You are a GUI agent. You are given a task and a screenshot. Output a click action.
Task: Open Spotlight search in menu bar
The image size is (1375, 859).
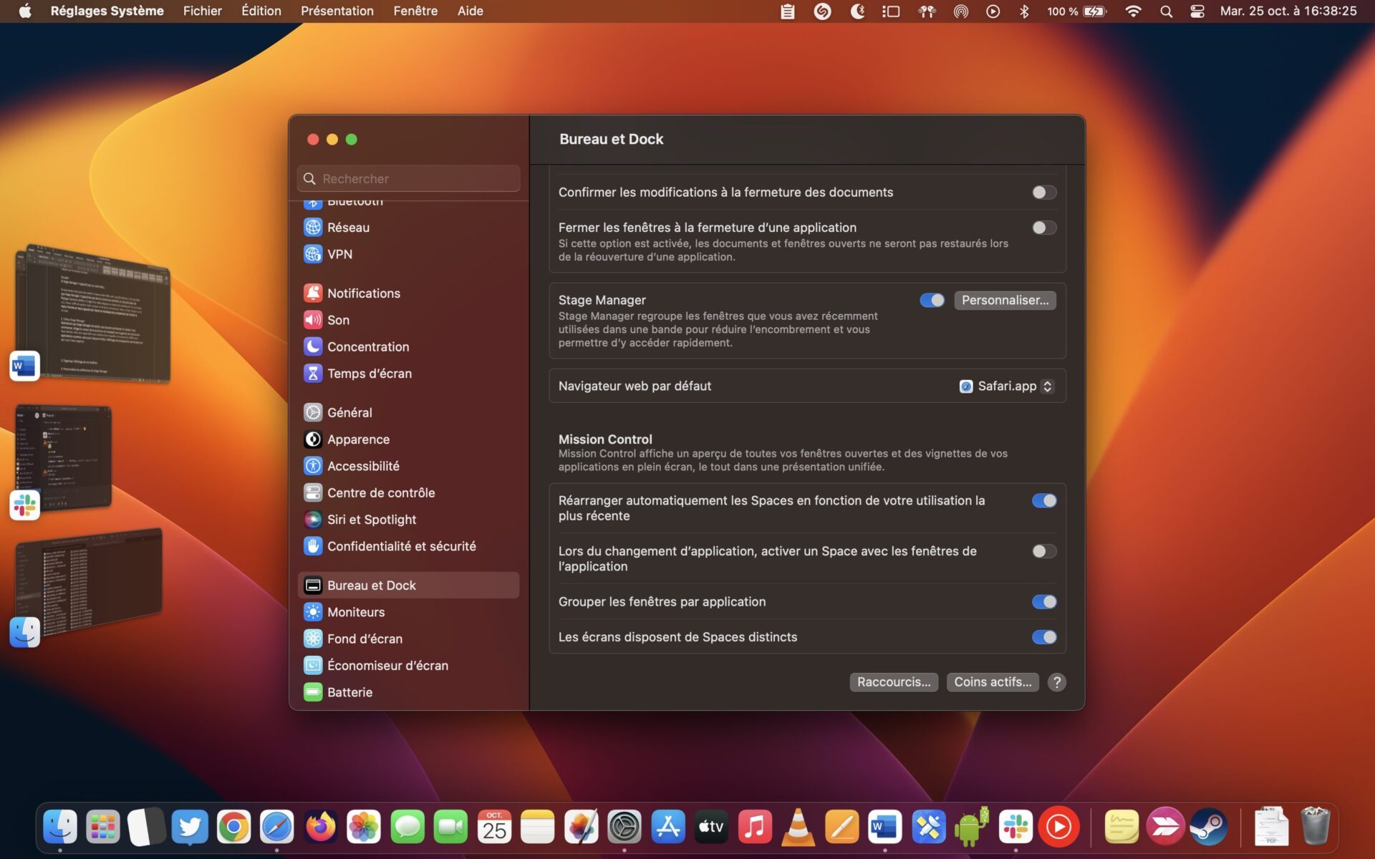pyautogui.click(x=1166, y=11)
